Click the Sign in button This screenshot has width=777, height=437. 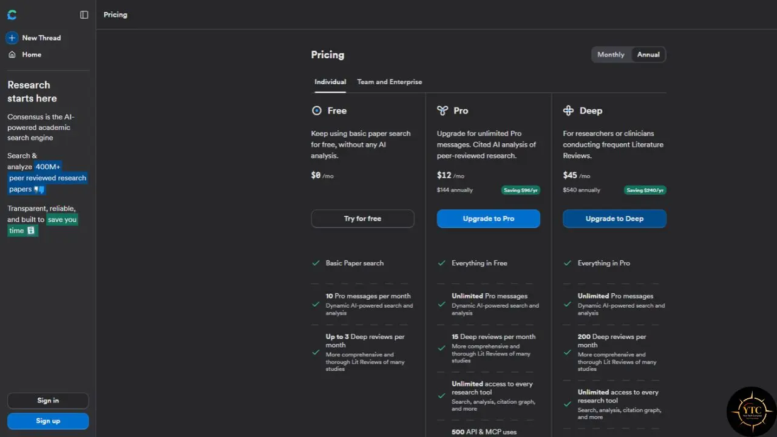coord(48,401)
